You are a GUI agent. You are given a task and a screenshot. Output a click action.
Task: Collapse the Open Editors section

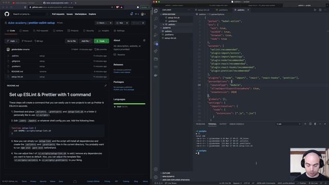pos(169,14)
